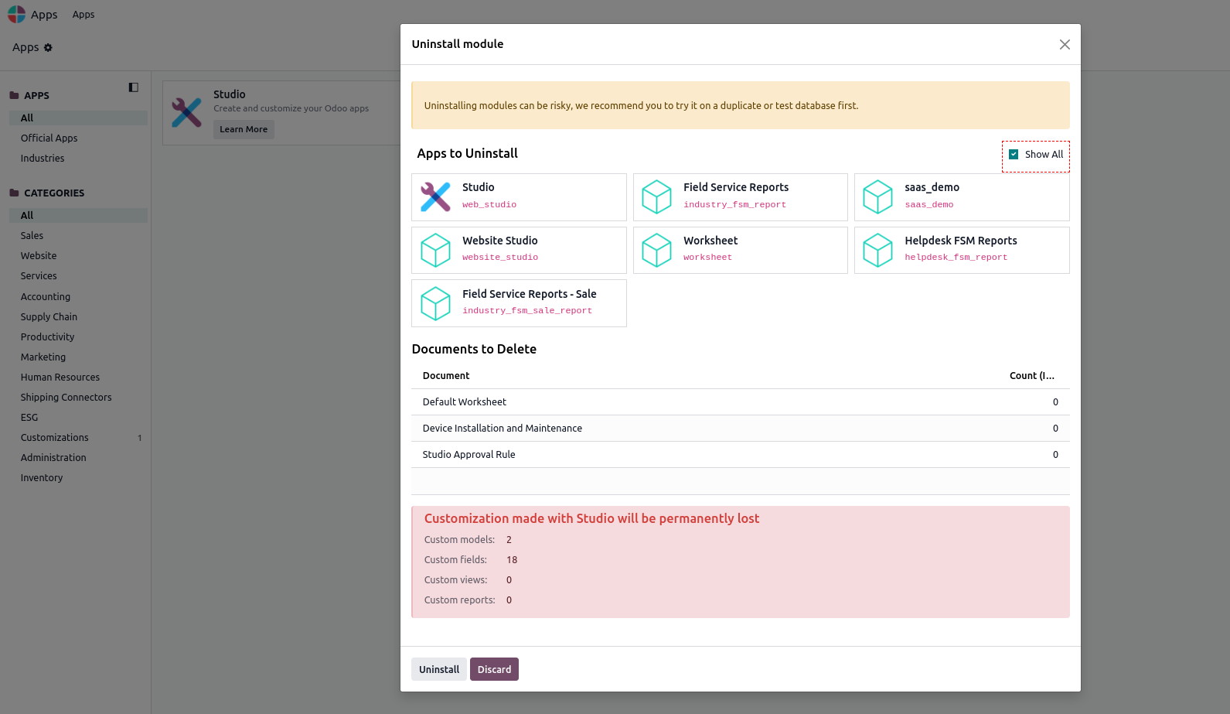Image resolution: width=1230 pixels, height=714 pixels.
Task: Click the Discard button
Action: click(x=494, y=669)
